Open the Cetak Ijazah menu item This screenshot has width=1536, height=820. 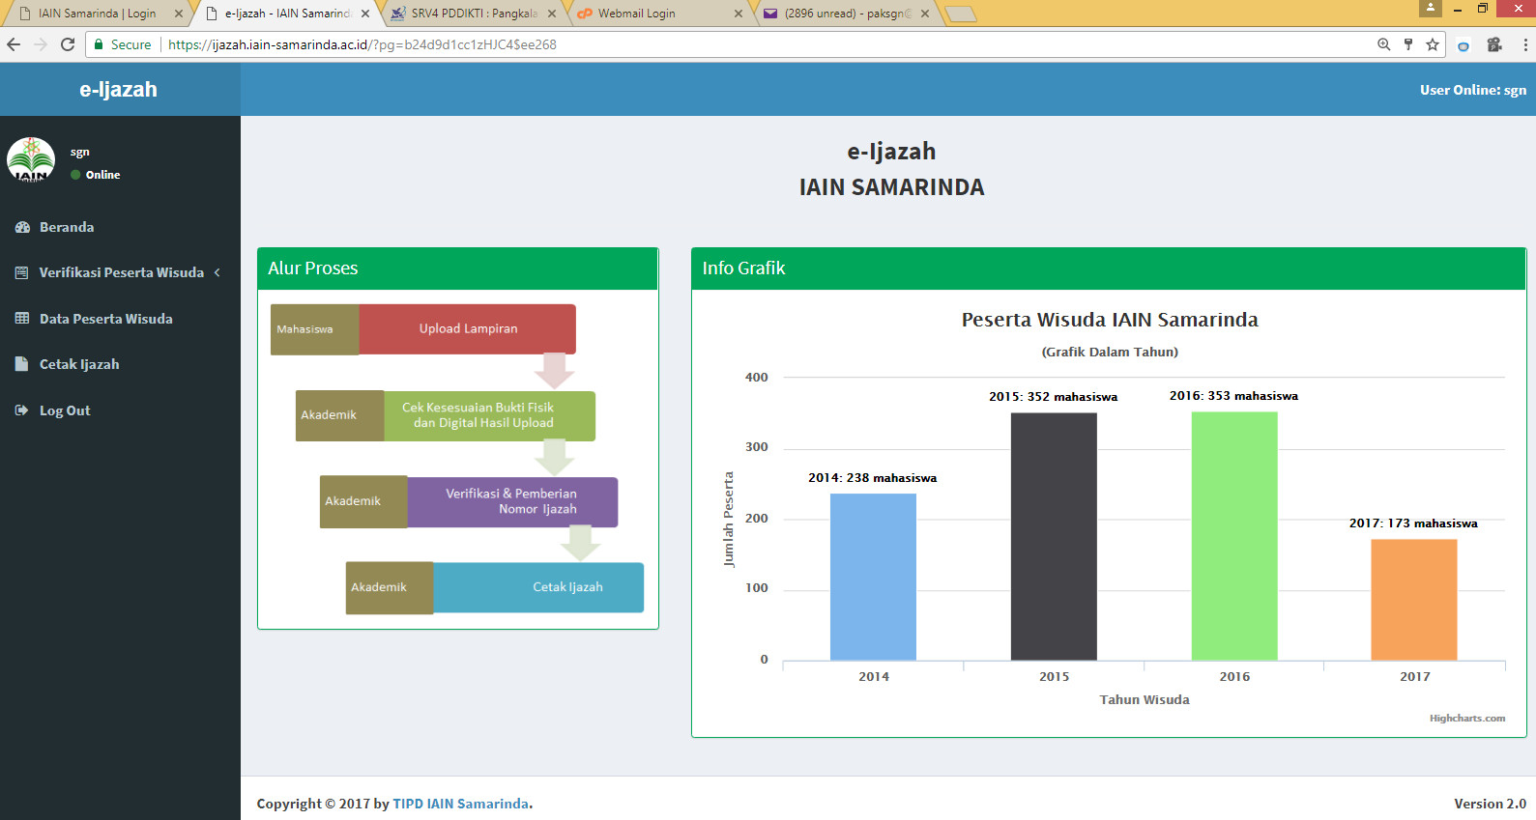(x=120, y=364)
